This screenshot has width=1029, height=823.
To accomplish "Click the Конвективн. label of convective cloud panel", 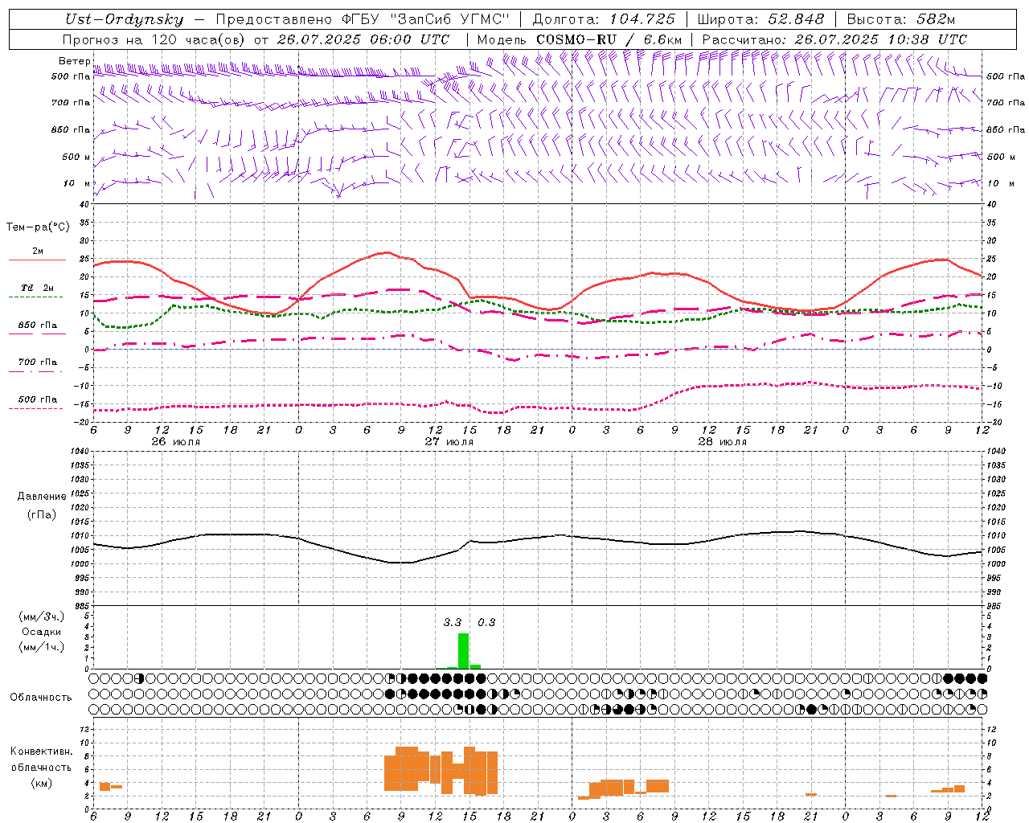I will (42, 751).
